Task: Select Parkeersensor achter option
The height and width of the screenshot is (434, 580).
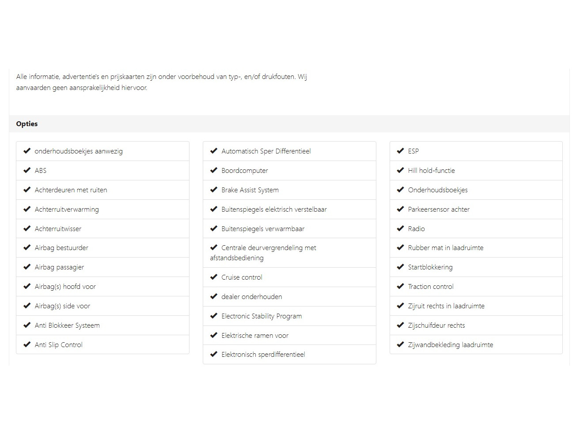Action: tap(476, 210)
